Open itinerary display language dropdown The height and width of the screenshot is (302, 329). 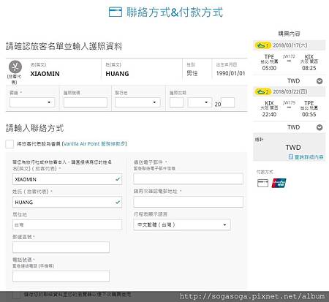(x=182, y=224)
